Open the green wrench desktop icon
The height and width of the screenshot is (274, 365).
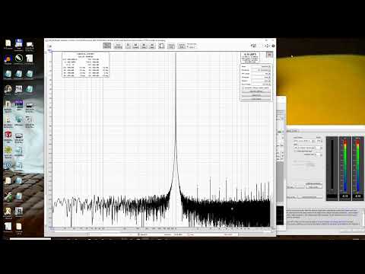(x=8, y=196)
